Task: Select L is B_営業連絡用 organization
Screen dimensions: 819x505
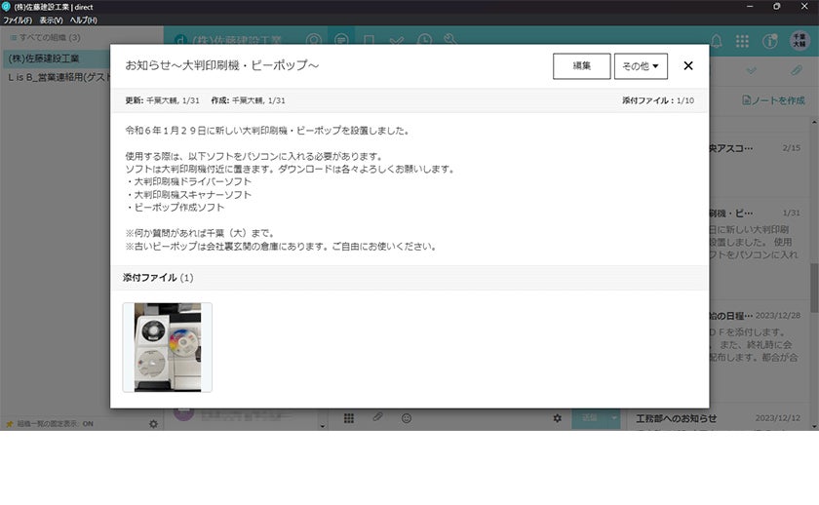Action: point(57,77)
